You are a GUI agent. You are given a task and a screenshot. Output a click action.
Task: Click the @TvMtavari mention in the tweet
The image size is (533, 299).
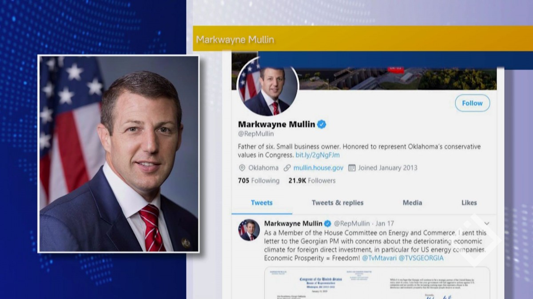tap(379, 258)
